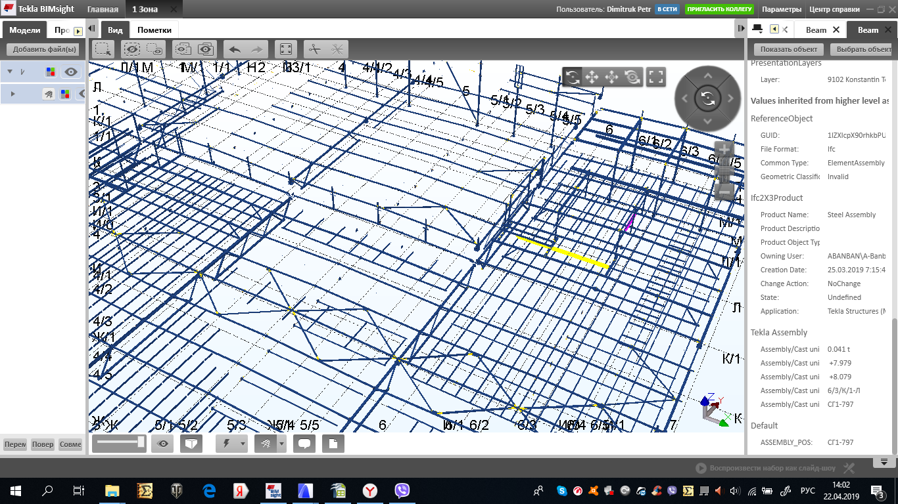Switch to the Вид tab
This screenshot has width=898, height=504.
point(115,30)
